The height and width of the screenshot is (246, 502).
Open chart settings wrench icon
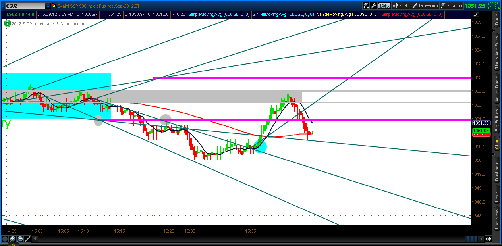pyautogui.click(x=373, y=6)
